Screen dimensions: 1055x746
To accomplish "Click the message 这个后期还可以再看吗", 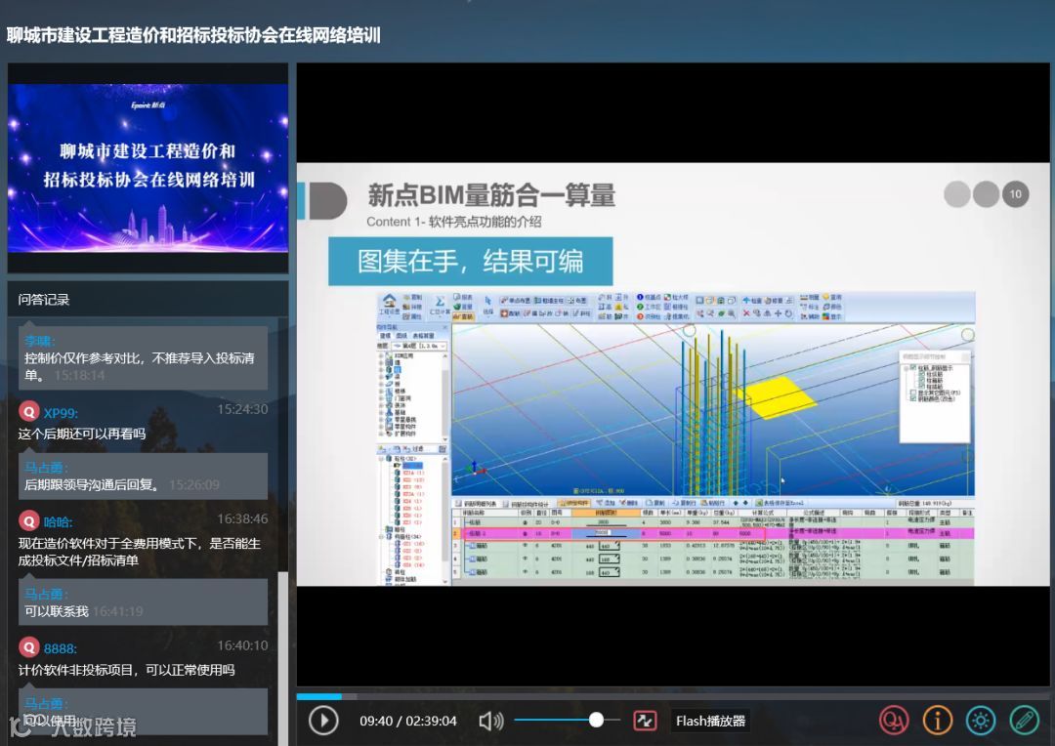I will coord(82,434).
